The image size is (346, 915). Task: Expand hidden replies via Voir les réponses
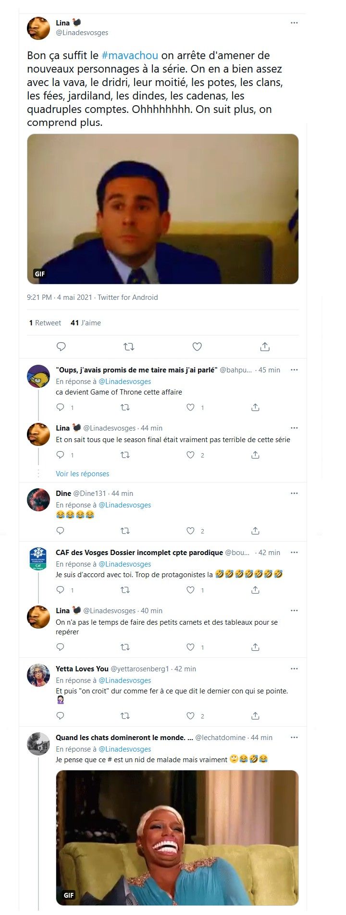[x=82, y=473]
